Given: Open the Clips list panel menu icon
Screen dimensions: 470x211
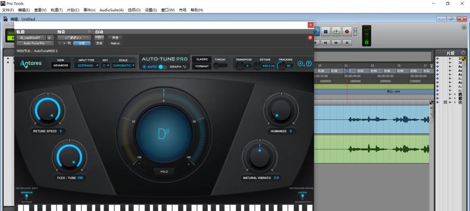Looking at the screenshot, I should [464, 53].
